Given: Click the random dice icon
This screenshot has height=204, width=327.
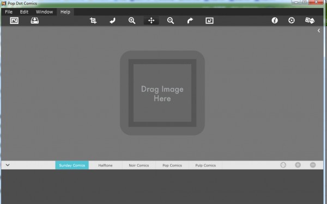Looking at the screenshot, I should 310,21.
